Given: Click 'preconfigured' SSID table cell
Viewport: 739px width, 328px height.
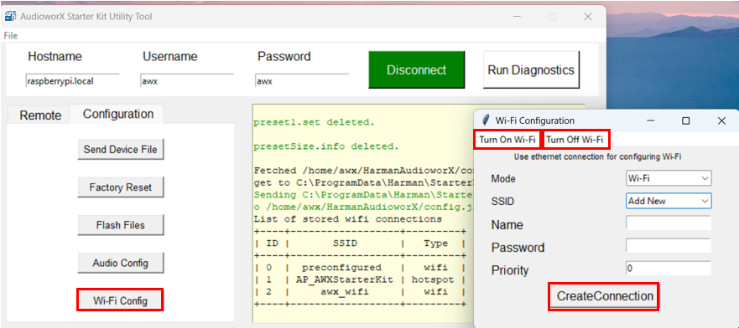Looking at the screenshot, I should tap(341, 268).
